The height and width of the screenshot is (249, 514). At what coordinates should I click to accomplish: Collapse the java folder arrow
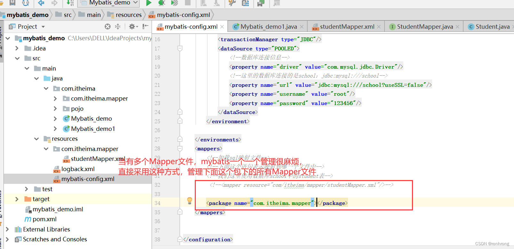coord(36,79)
